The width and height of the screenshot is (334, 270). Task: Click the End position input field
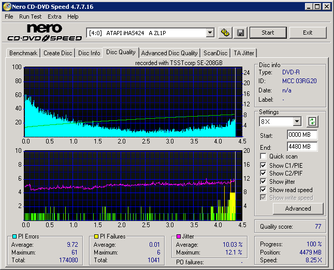tap(302, 146)
